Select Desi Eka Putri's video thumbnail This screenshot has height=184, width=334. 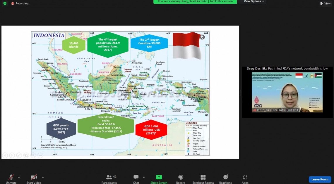[287, 92]
